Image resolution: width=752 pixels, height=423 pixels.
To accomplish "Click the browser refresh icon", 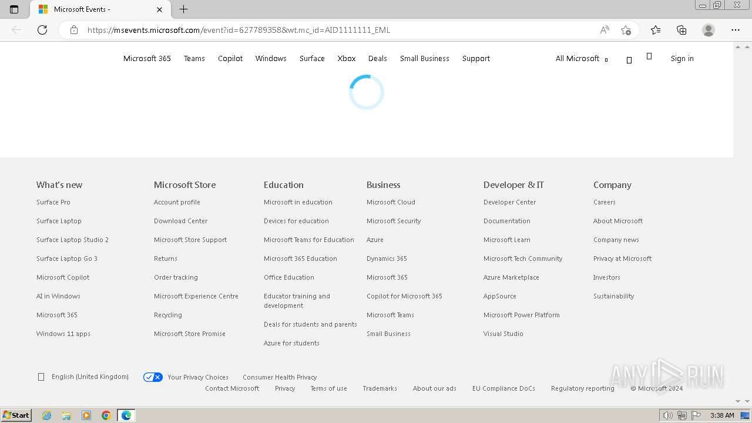I will coord(42,30).
